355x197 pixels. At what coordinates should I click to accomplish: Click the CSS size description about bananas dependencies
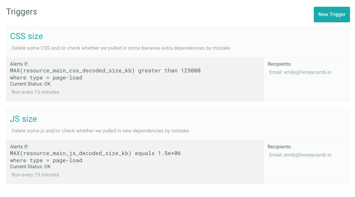[121, 48]
